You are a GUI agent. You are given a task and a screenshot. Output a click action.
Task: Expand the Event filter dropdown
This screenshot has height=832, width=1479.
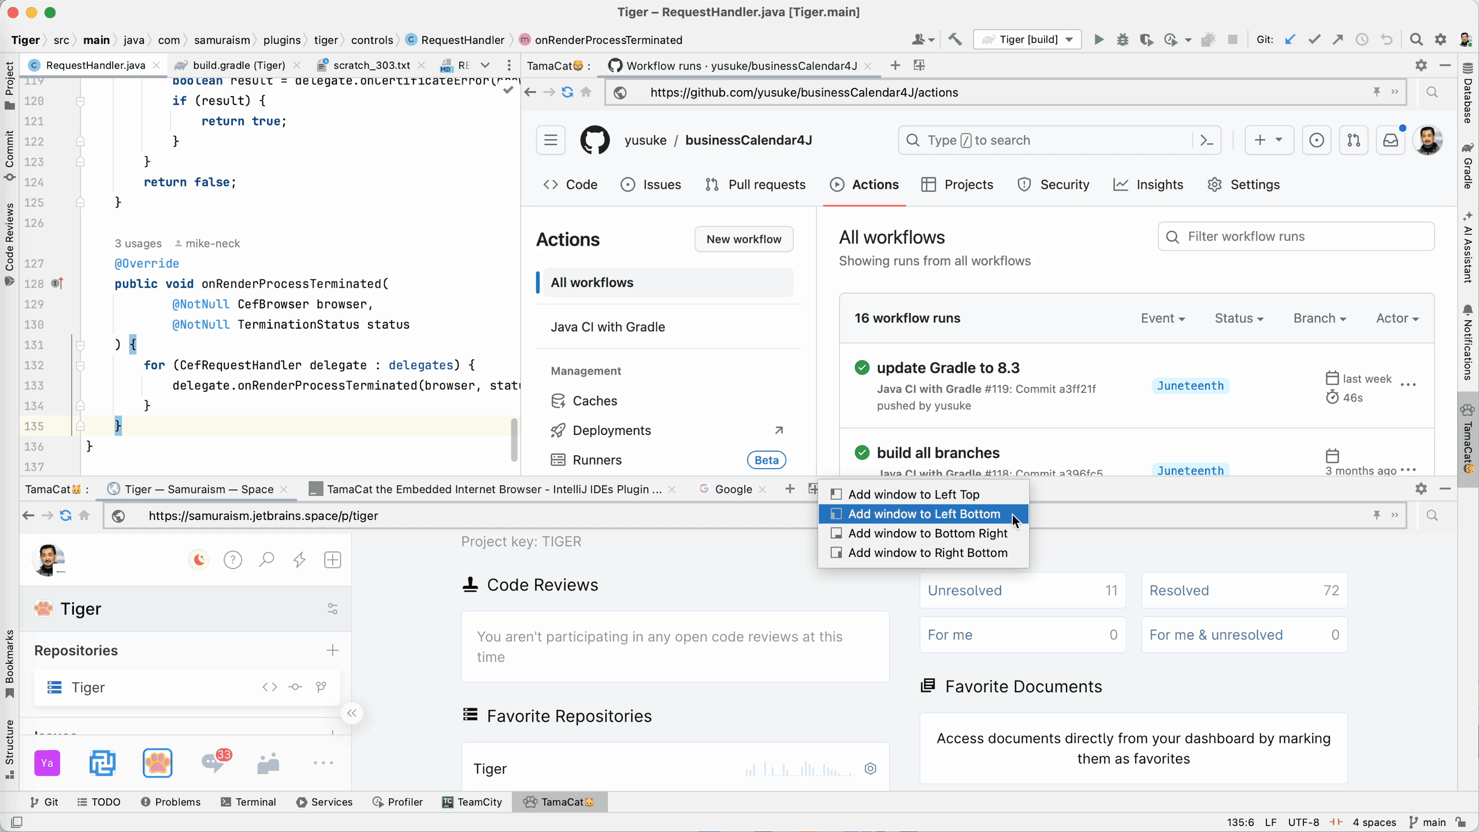point(1162,318)
